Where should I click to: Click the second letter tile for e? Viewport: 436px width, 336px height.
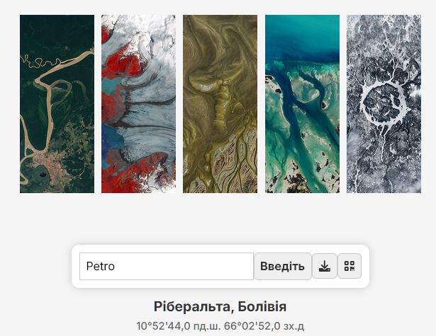[x=138, y=104]
